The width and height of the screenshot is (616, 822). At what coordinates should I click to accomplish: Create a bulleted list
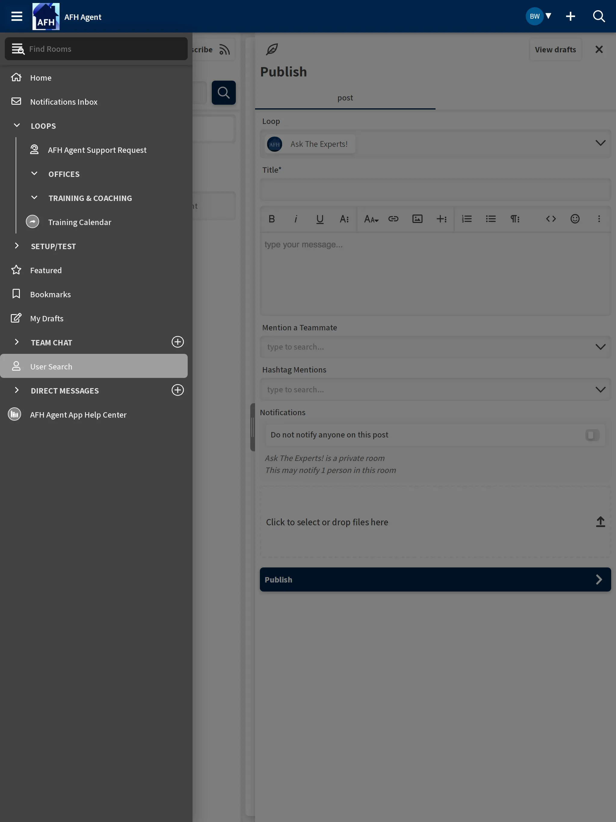pyautogui.click(x=490, y=219)
